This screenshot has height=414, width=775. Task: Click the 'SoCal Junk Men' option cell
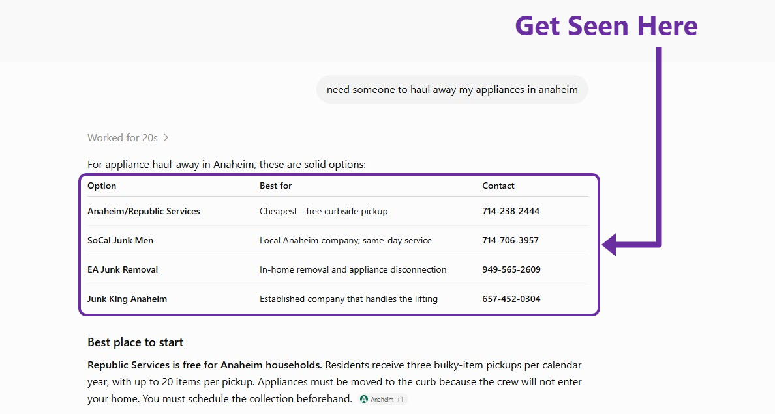(x=120, y=240)
